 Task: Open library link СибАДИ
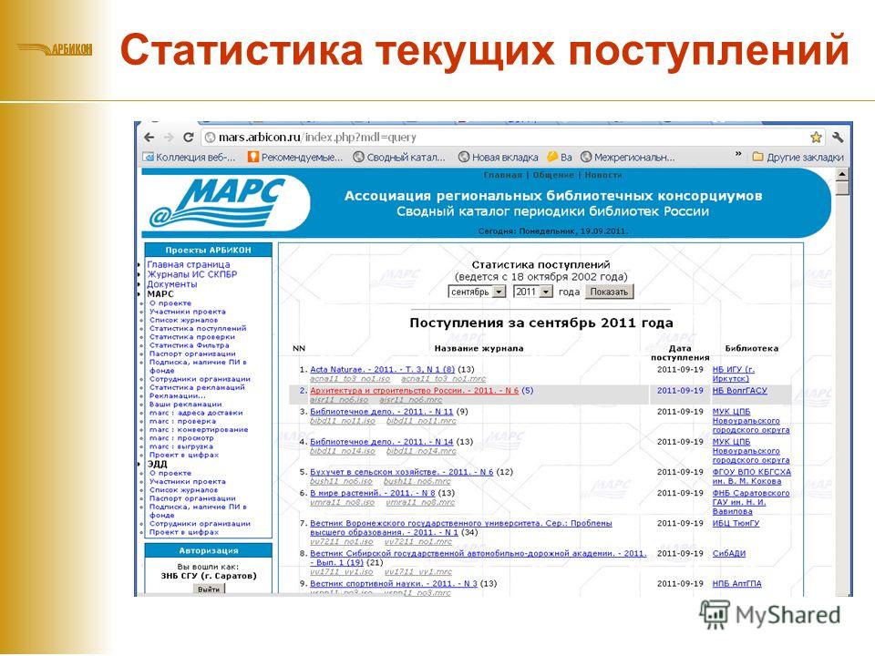coord(729,553)
